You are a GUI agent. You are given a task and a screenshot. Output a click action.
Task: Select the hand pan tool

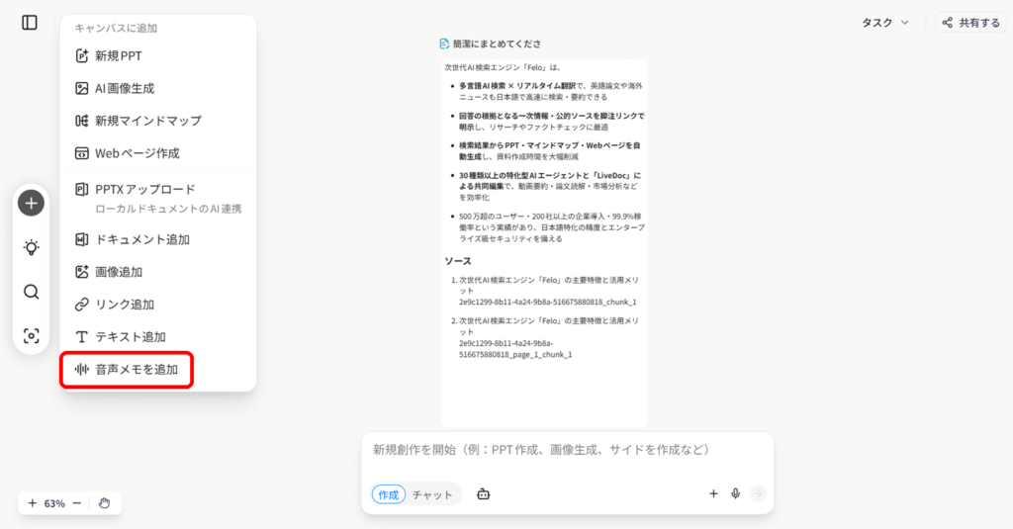coord(104,503)
